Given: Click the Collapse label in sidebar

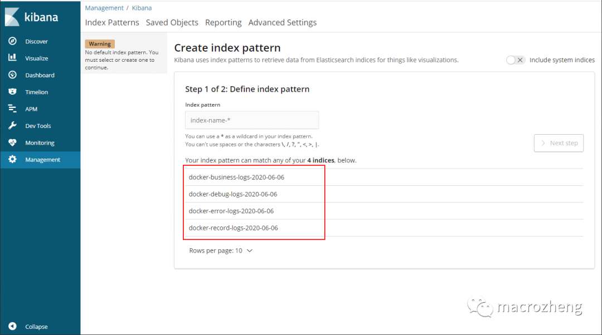Looking at the screenshot, I should point(36,327).
